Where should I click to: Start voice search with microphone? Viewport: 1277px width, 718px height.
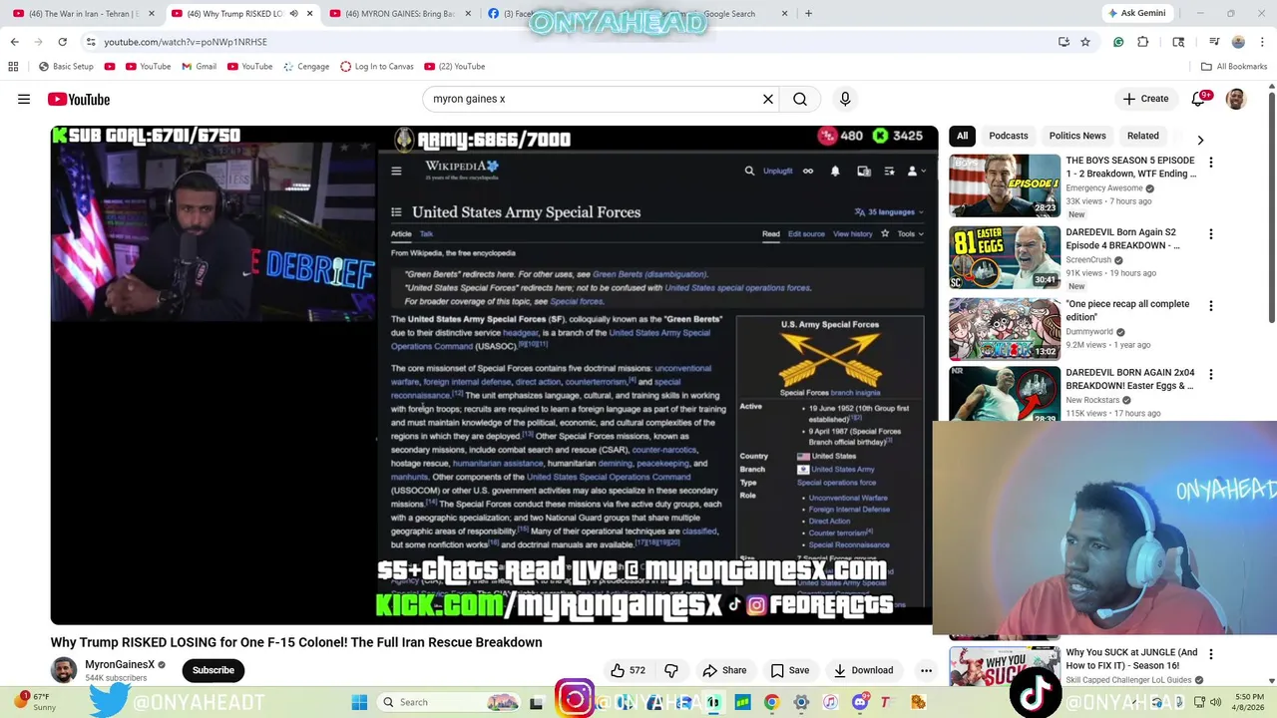pos(845,99)
